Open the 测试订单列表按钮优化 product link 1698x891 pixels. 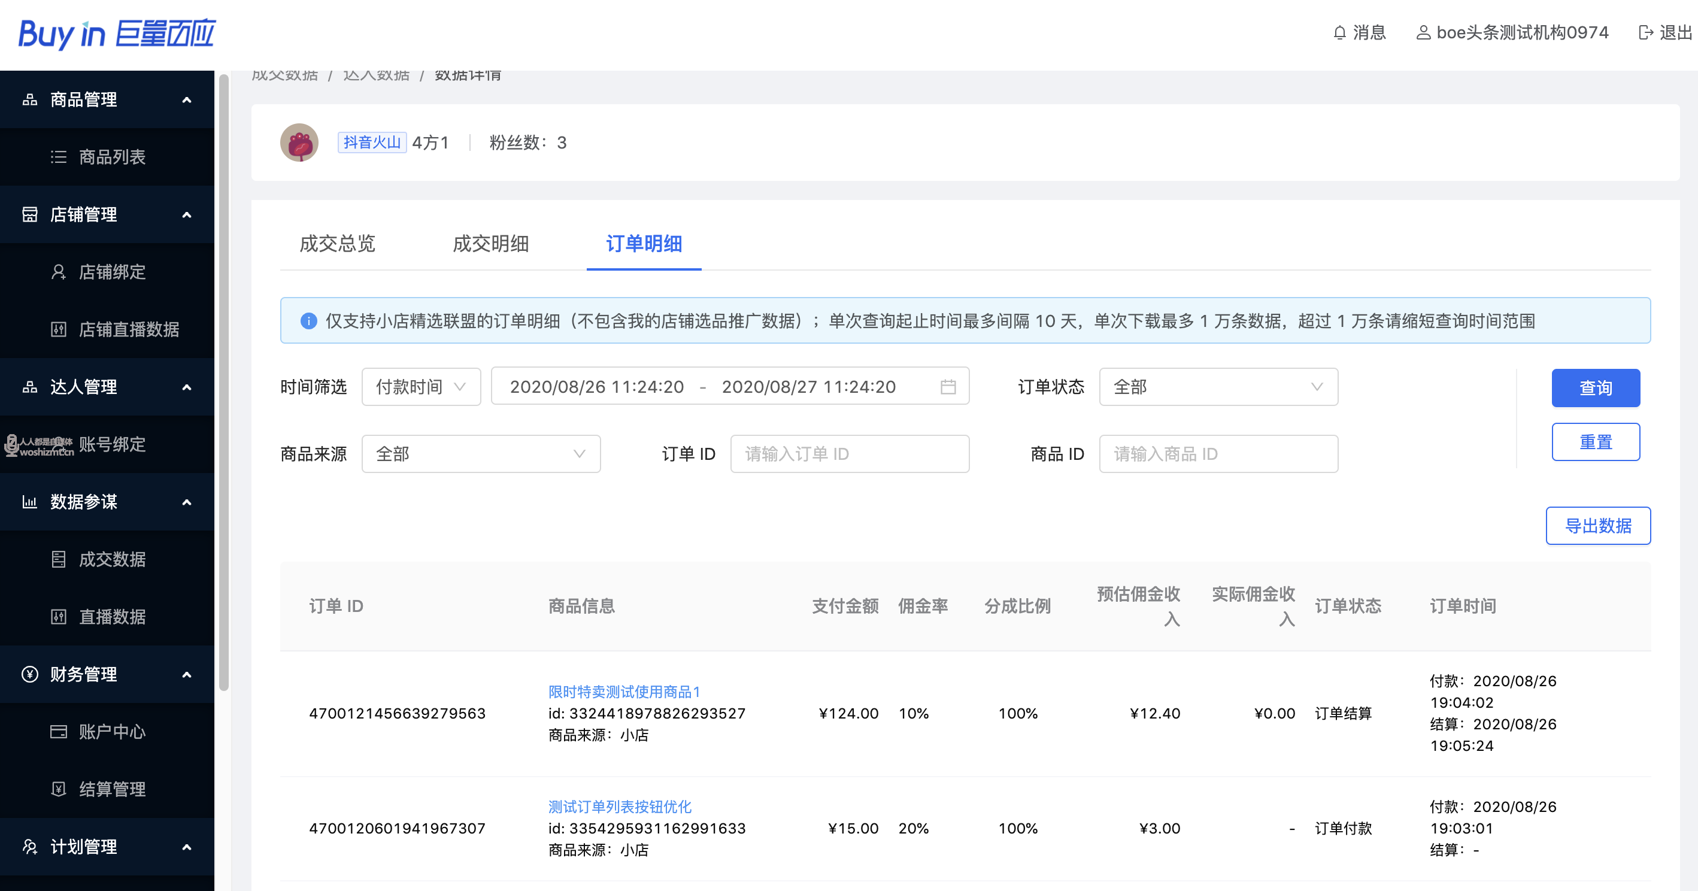620,807
